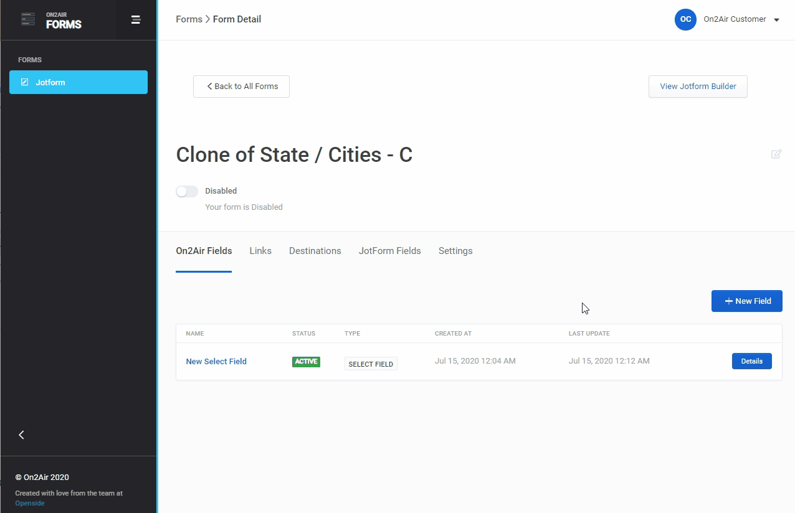Open the Jotform item in the sidebar
This screenshot has height=513, width=795.
point(79,82)
